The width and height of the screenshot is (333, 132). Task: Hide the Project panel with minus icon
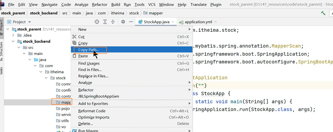pos(131,22)
